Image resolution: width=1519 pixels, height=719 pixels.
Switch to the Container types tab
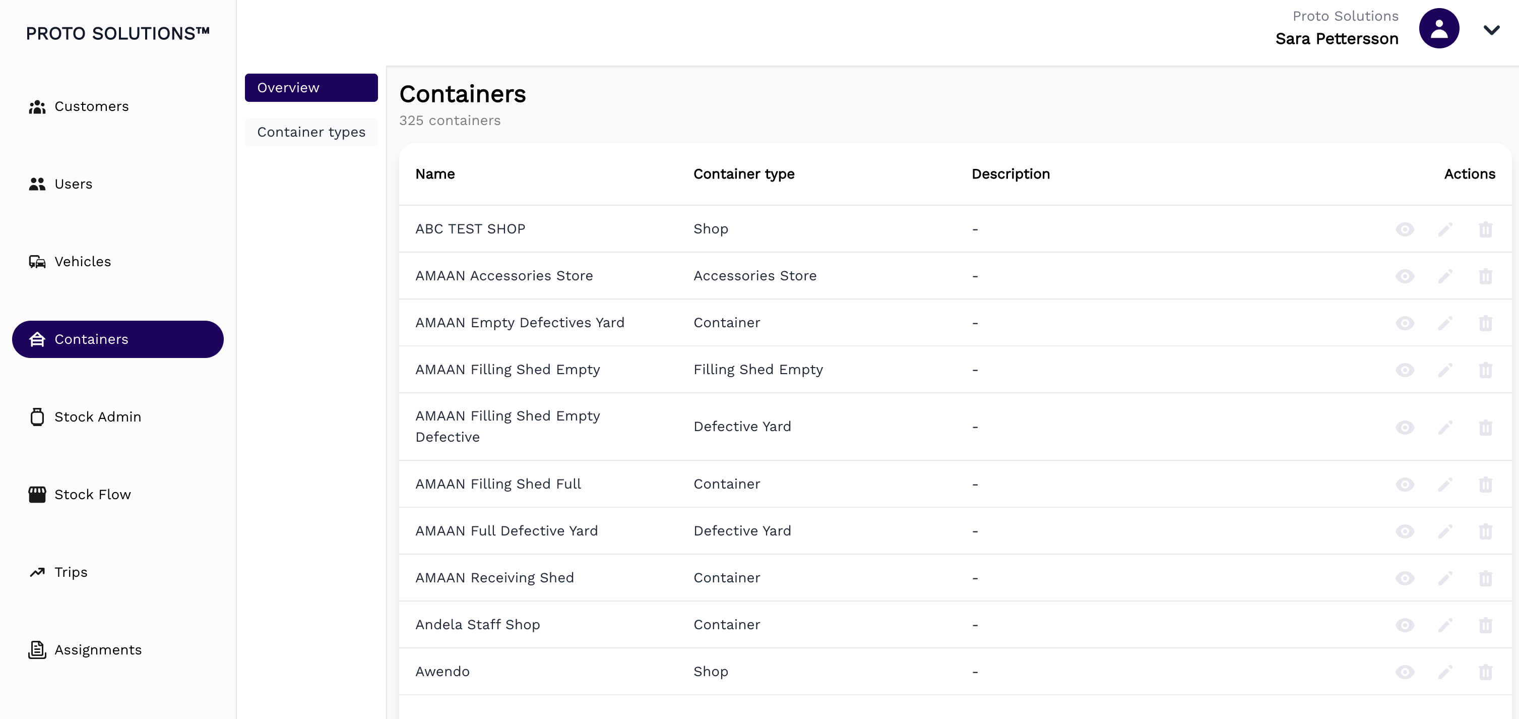[x=311, y=132]
